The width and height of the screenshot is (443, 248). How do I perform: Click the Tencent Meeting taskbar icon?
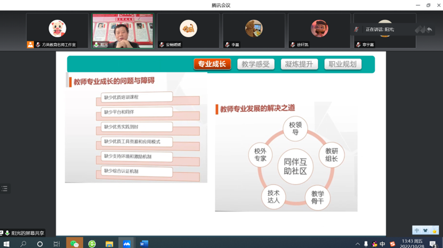click(x=126, y=243)
